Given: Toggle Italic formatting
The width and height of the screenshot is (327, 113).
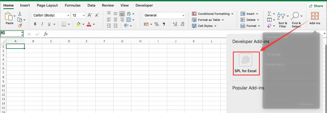Looking at the screenshot, I should [42, 24].
